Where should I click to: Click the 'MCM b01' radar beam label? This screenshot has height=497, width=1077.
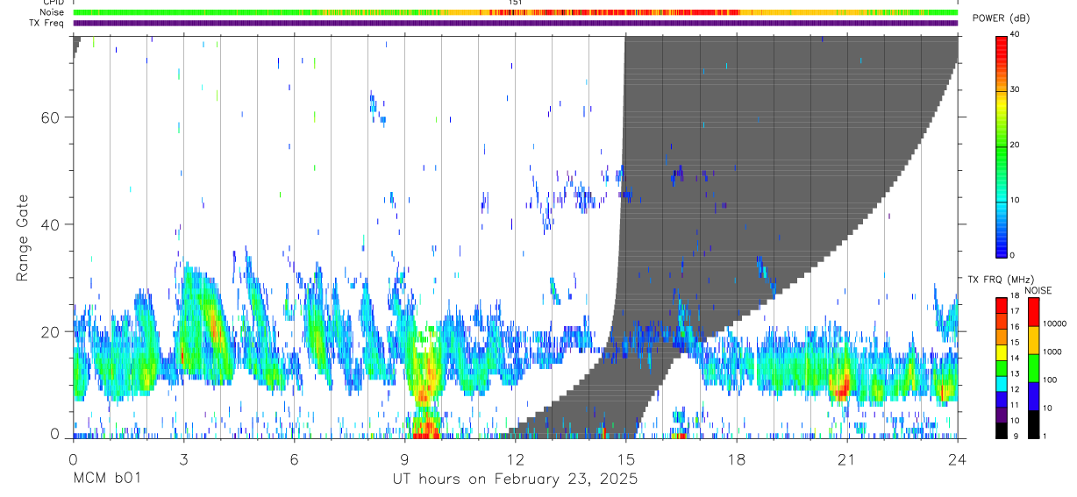[106, 479]
